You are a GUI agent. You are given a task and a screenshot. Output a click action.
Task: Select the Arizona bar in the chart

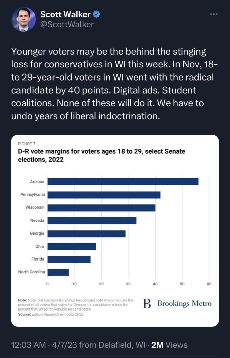(122, 182)
